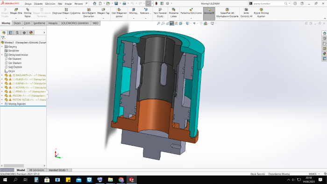Click the filter funnel icon in tree

[x=3, y=38]
